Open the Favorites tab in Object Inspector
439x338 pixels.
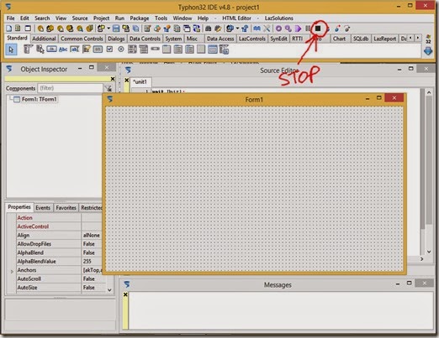(x=66, y=208)
